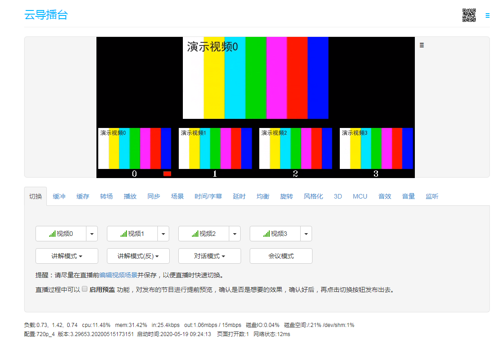Image resolution: width=504 pixels, height=342 pixels.
Task: Click the 演示视频3 thumbnail numbered 3
Action: point(376,148)
